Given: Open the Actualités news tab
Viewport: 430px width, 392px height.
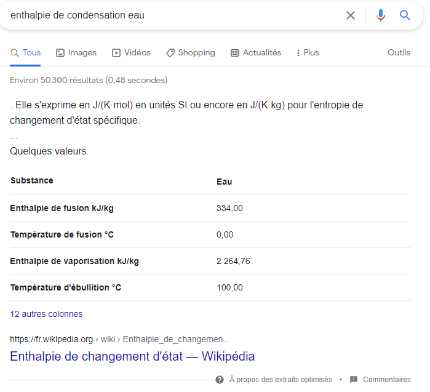Looking at the screenshot, I should tap(256, 53).
